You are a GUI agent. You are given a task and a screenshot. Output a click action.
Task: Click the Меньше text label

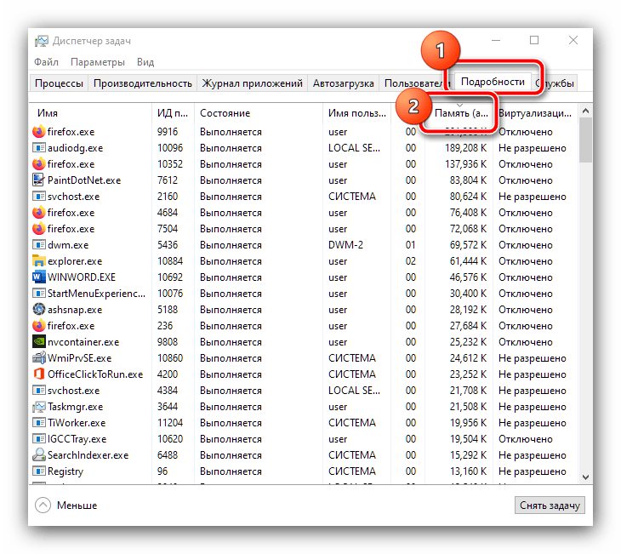pos(77,505)
